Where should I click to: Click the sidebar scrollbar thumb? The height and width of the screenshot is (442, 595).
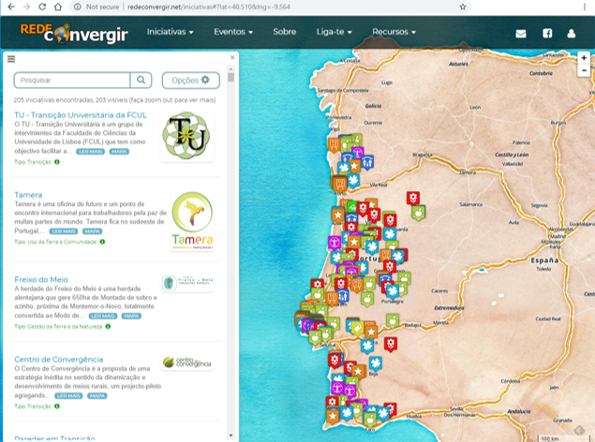[231, 78]
